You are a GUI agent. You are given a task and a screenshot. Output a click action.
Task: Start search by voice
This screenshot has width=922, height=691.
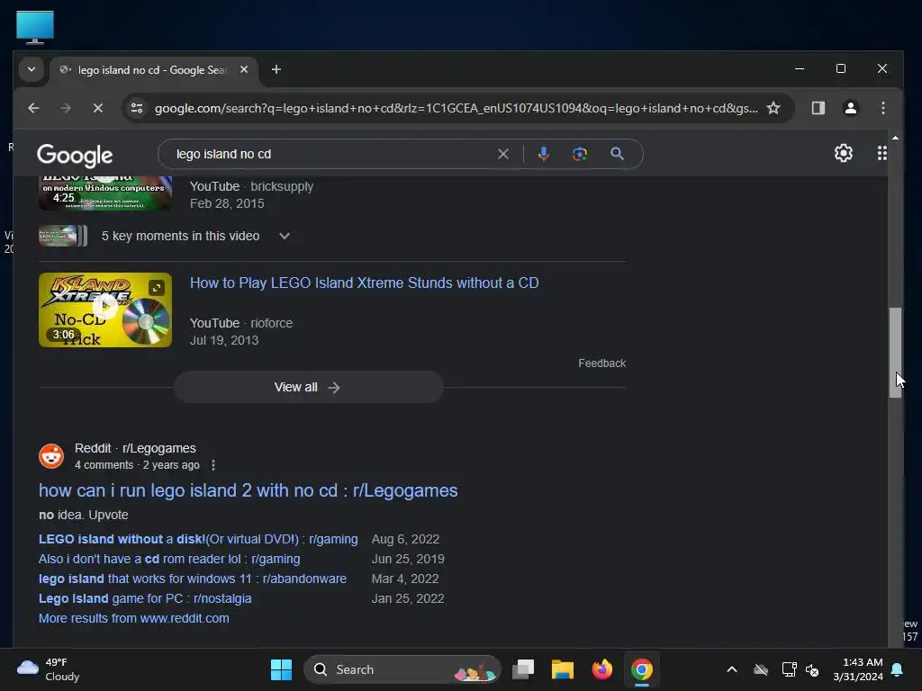[x=544, y=154]
